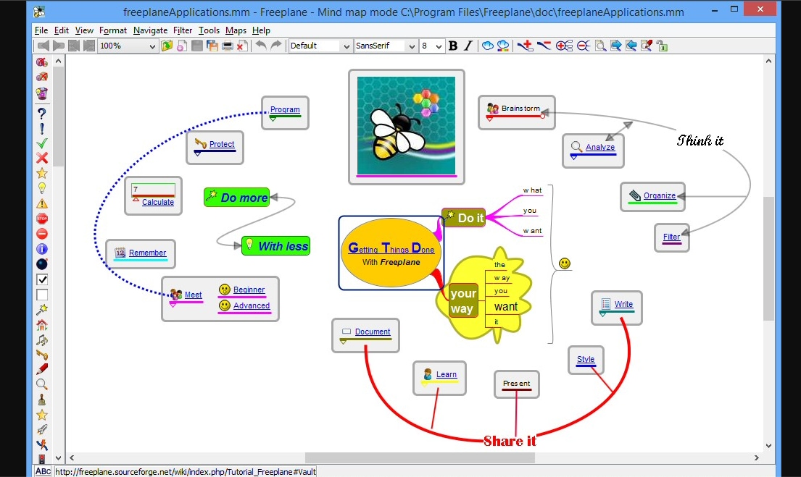The image size is (801, 477).
Task: Open the File menu
Action: 41,30
